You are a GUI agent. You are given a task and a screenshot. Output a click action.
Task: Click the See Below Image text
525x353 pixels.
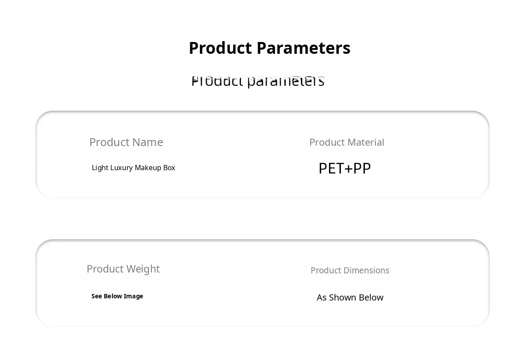click(117, 296)
